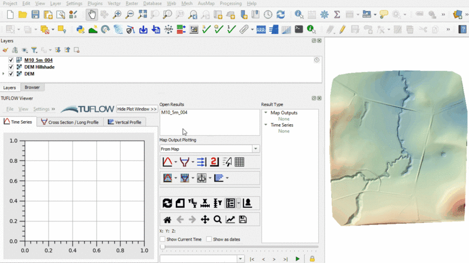This screenshot has width=469, height=263.
Task: Collapse the Map Outputs tree item
Action: [266, 113]
